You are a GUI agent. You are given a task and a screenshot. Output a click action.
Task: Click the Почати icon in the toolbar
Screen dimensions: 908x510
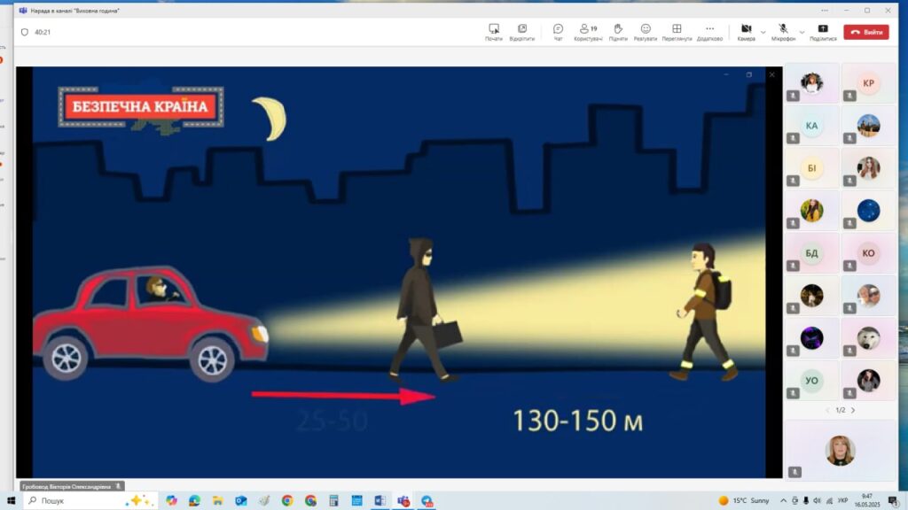pyautogui.click(x=494, y=32)
